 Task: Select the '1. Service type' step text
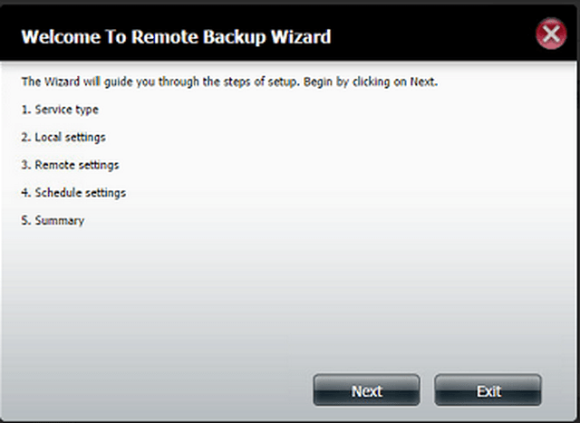pos(60,110)
